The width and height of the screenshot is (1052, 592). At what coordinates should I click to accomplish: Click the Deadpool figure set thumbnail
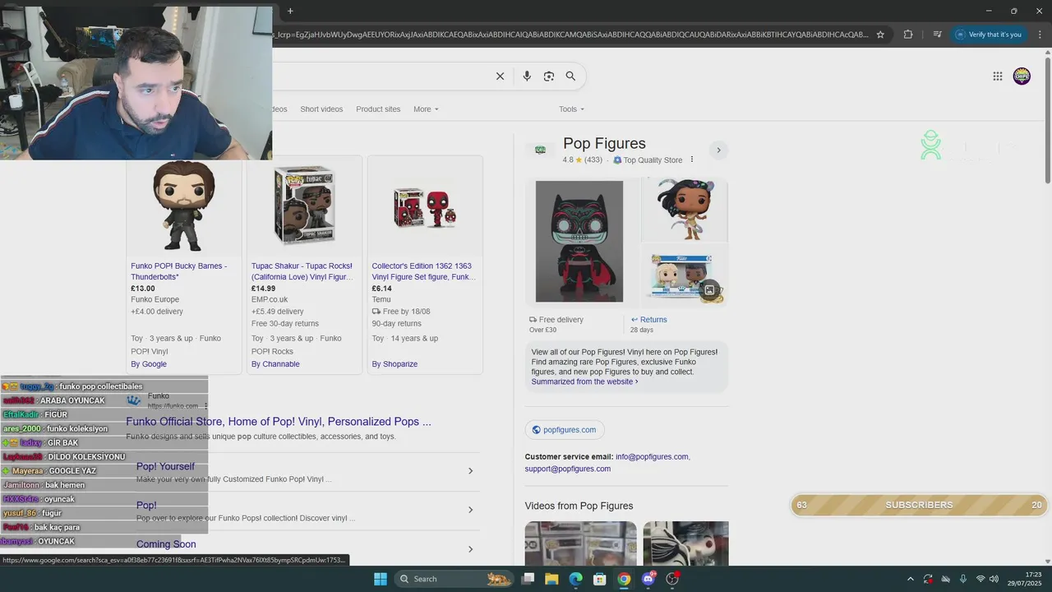click(x=425, y=207)
